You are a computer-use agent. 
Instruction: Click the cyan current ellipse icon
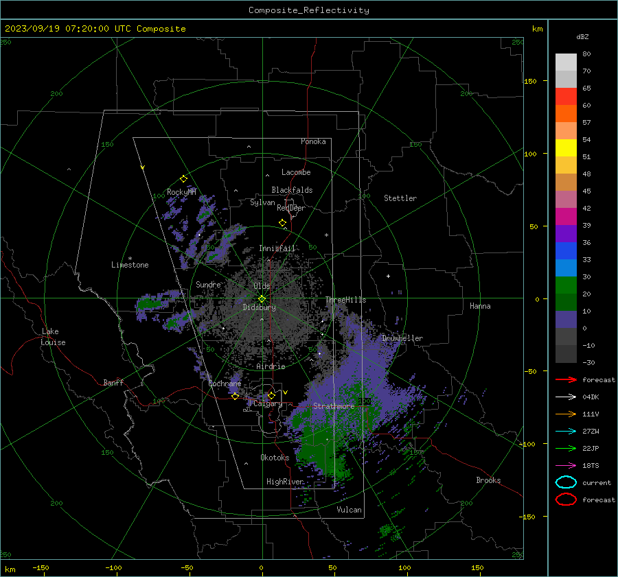pos(566,482)
